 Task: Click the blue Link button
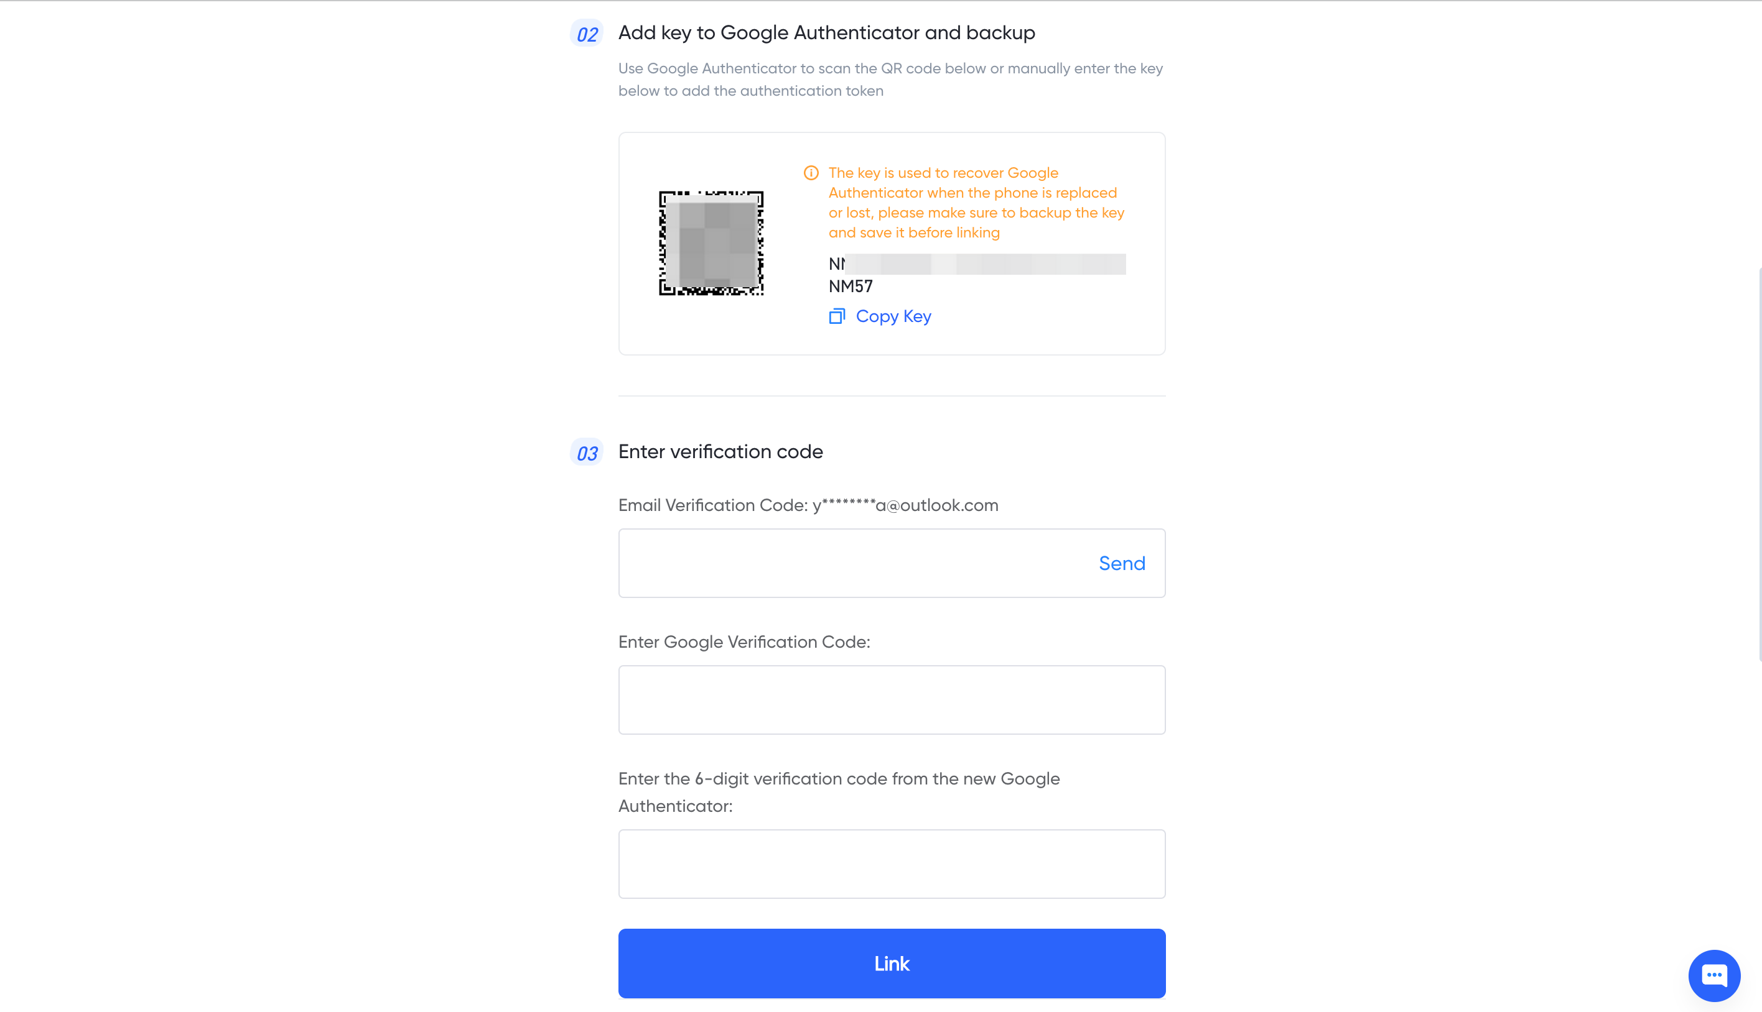(x=892, y=964)
